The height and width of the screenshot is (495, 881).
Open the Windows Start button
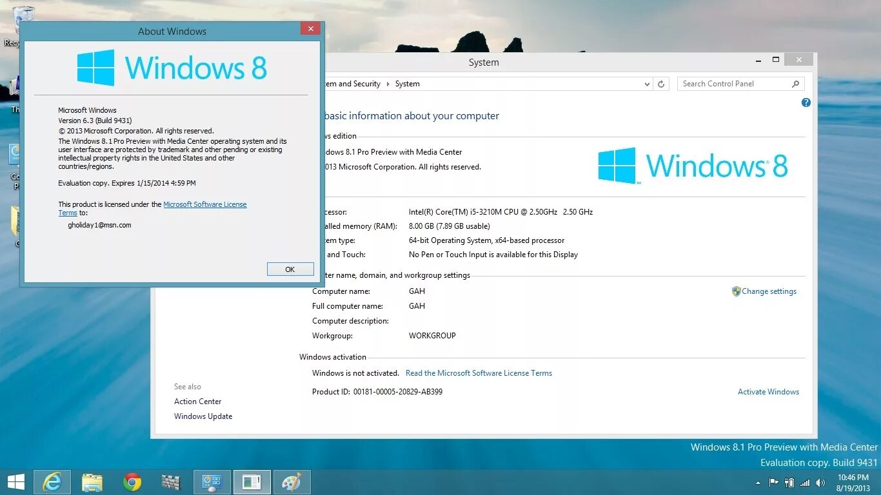15,482
